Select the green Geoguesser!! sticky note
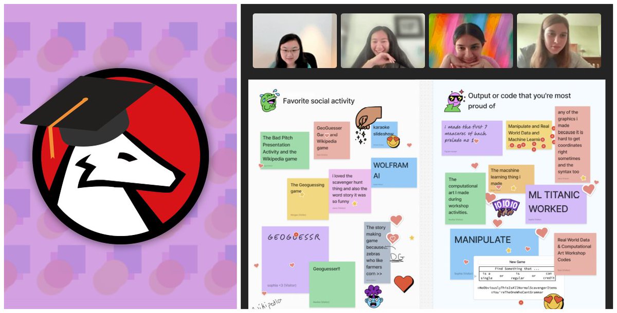 pos(332,285)
